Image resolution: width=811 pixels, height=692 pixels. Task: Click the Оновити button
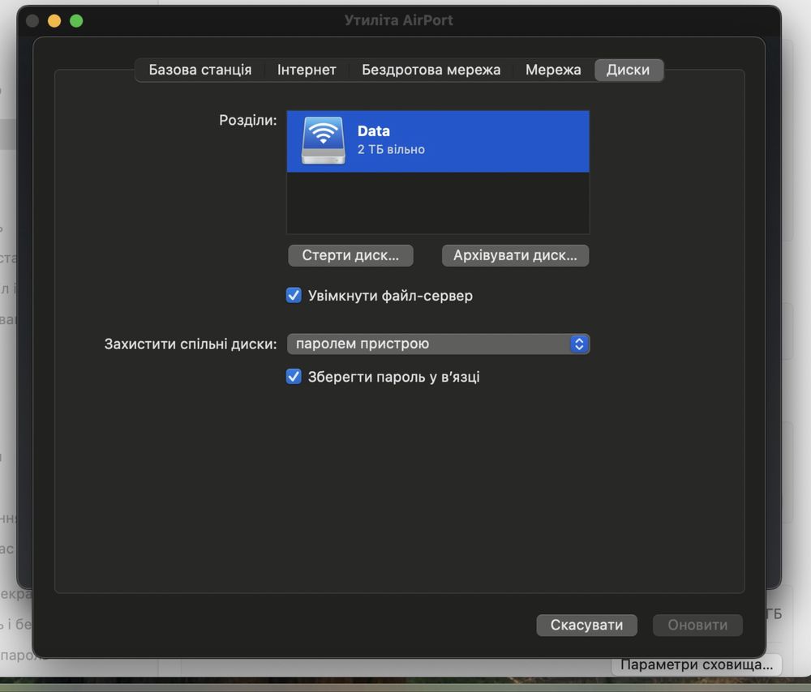pyautogui.click(x=697, y=625)
